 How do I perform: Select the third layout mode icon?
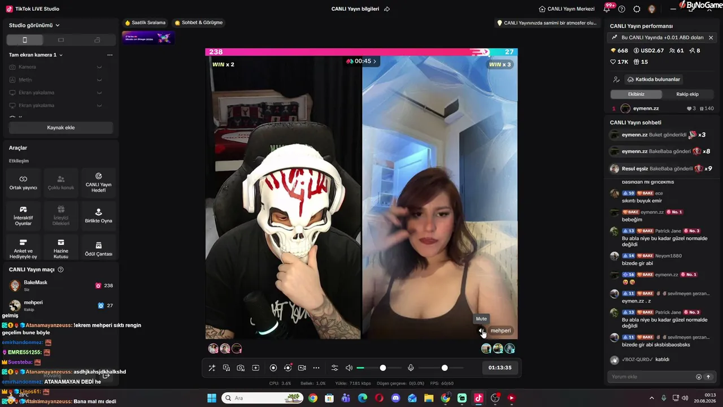97,40
